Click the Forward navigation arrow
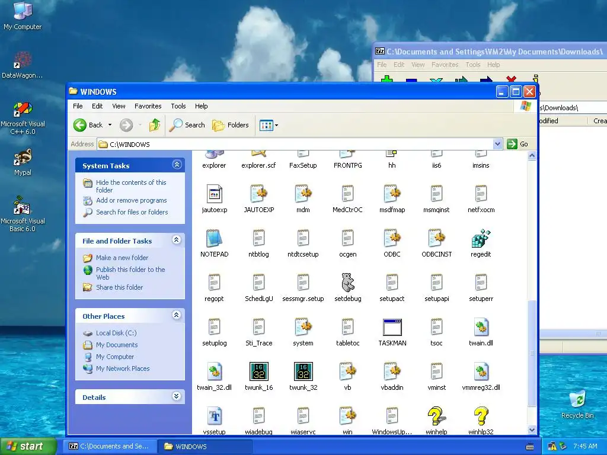The image size is (607, 455). click(126, 125)
